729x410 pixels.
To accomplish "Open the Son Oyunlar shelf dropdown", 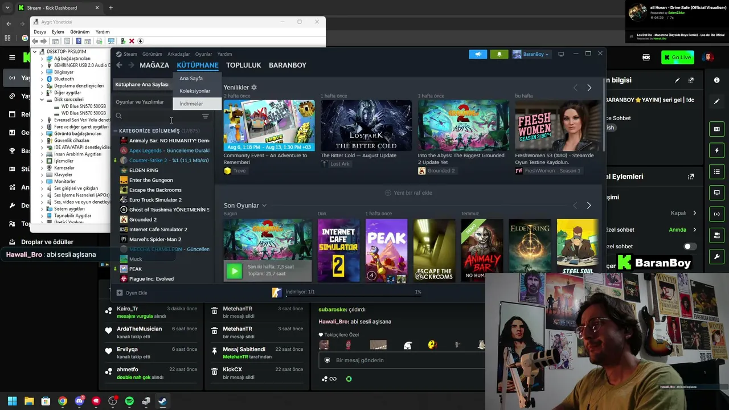I will [264, 206].
